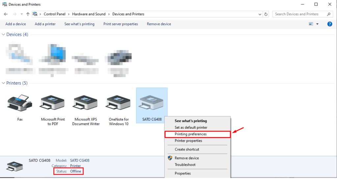Maximize the Devices and Printers window

coord(316,4)
